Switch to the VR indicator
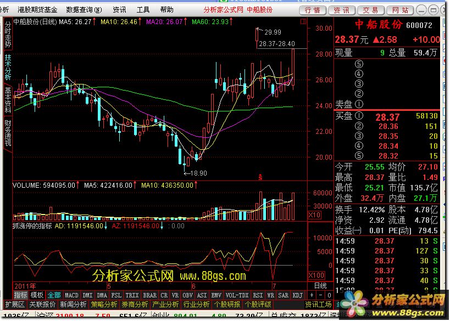This screenshot has width=450, height=321. (175, 295)
